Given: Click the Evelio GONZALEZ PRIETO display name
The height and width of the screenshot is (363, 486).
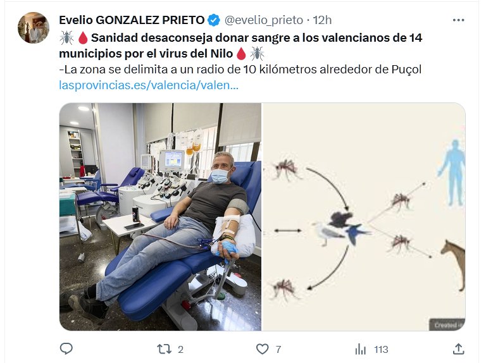Looking at the screenshot, I should (x=132, y=20).
